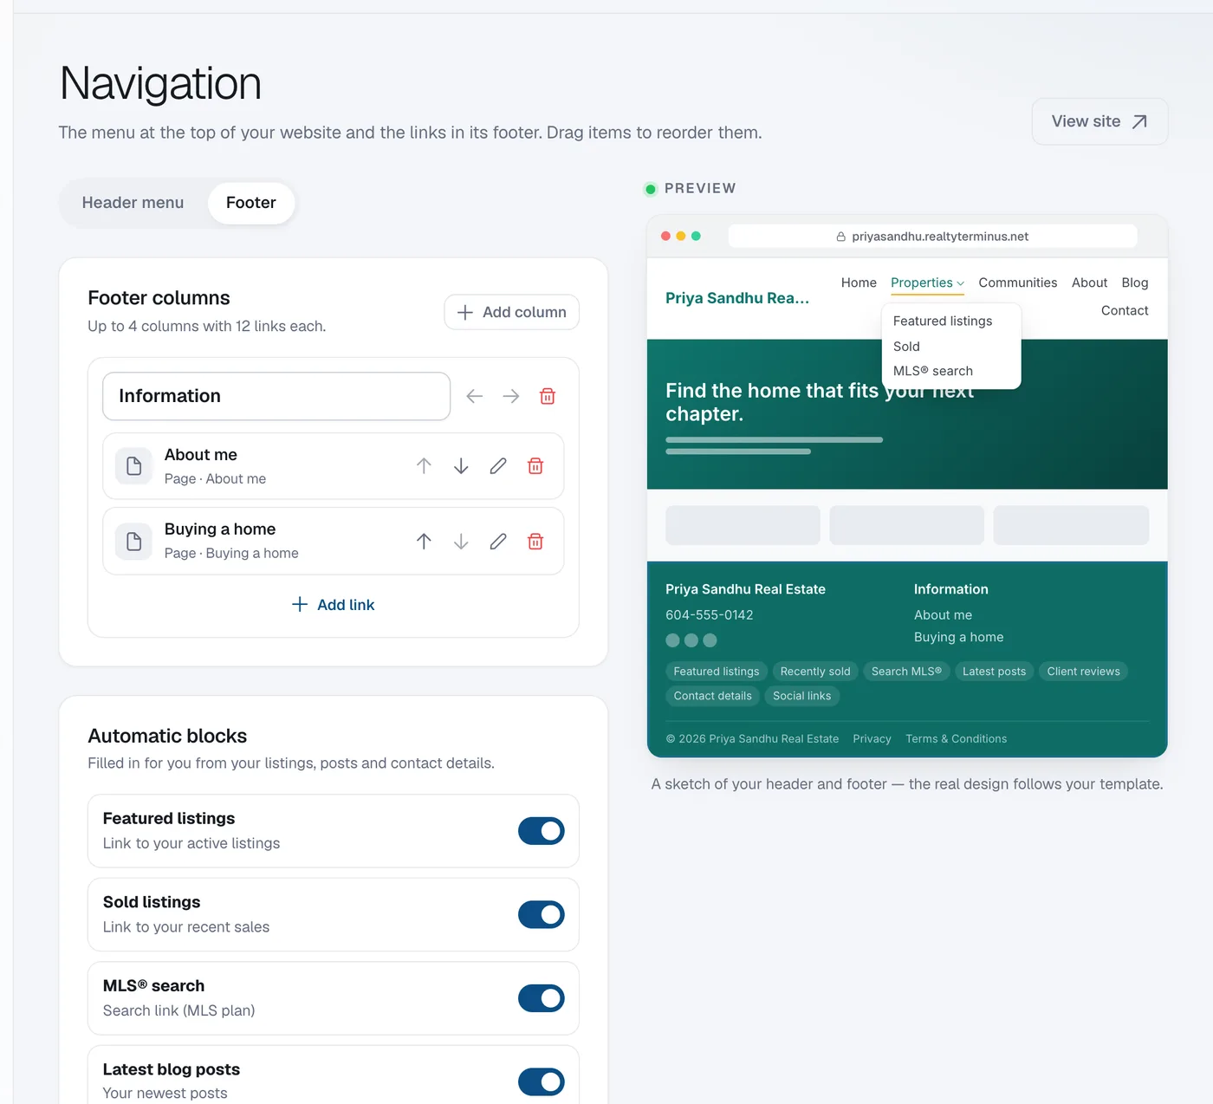Delete the Information column trash icon
Viewport: 1213px width, 1104px height.
[548, 396]
